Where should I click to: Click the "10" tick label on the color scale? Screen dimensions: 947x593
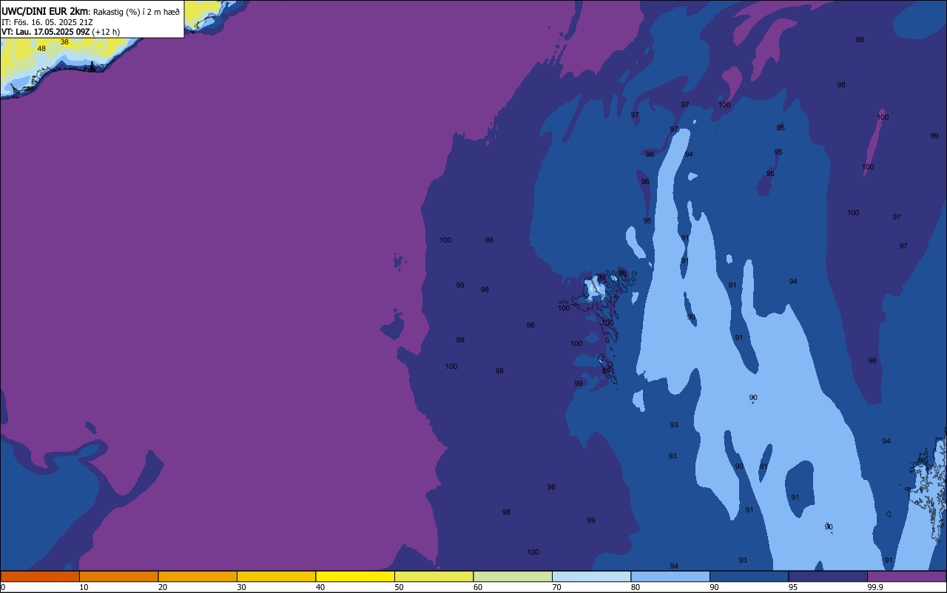click(84, 587)
